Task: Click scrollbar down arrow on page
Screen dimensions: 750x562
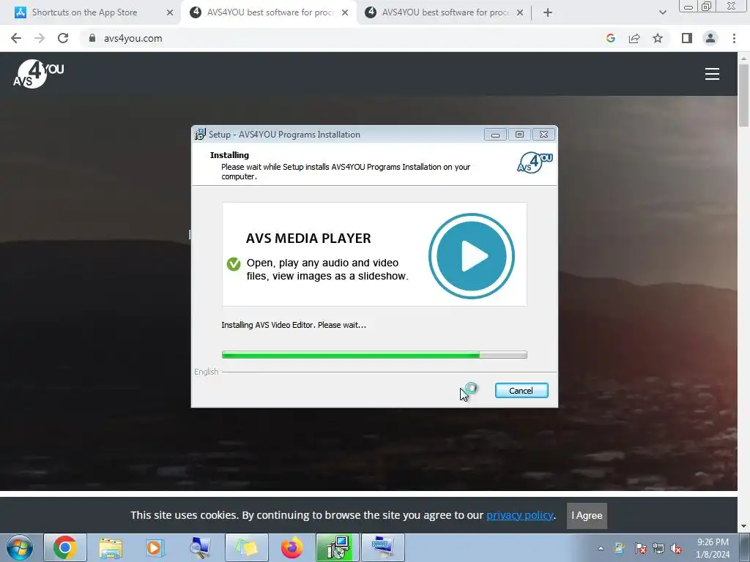Action: pyautogui.click(x=743, y=527)
